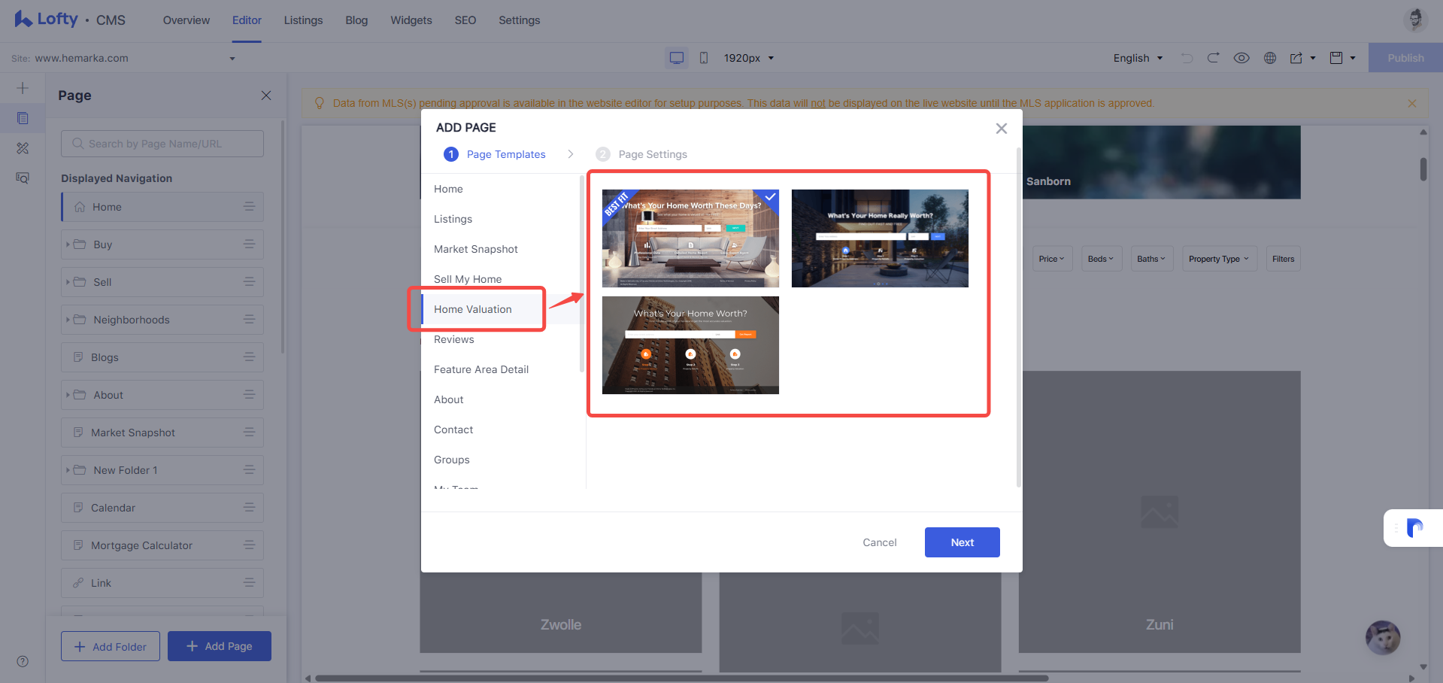Open the English language dropdown
The image size is (1443, 683).
click(1138, 58)
